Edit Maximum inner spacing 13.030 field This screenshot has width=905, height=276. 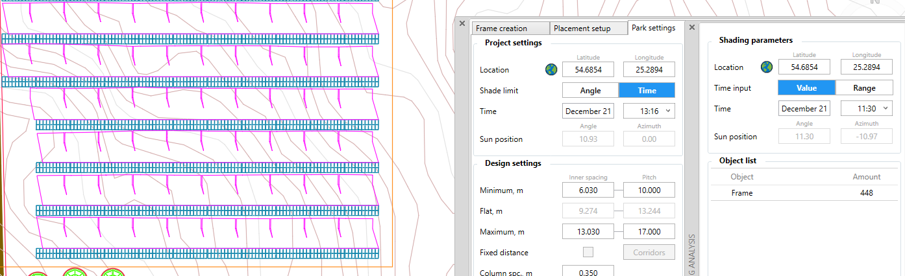588,231
